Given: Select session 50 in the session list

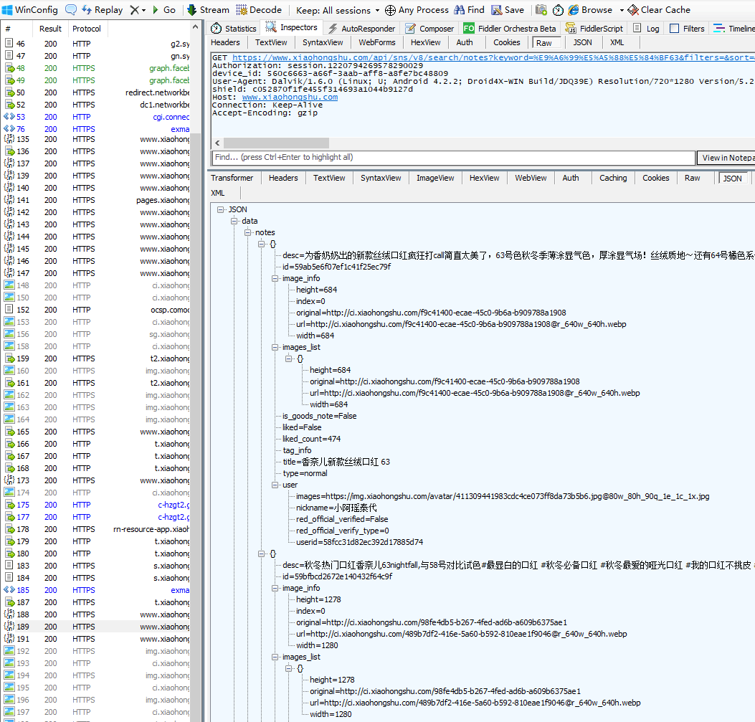Looking at the screenshot, I should [x=96, y=92].
